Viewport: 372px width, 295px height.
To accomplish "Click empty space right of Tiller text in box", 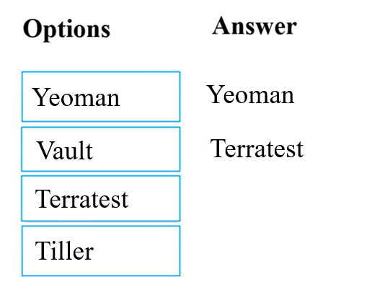I will pyautogui.click(x=137, y=251).
